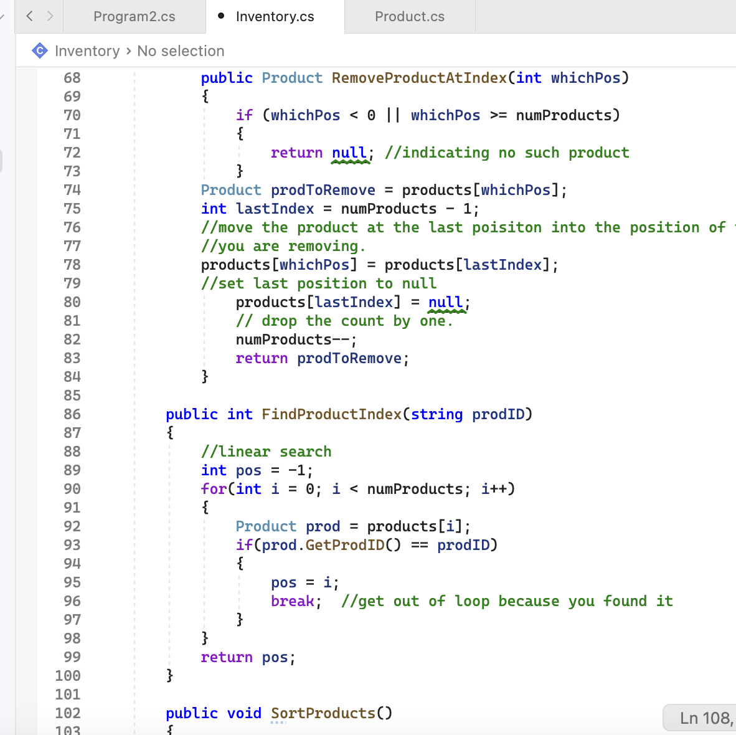Click the error squiggle under null on line 72

pos(350,161)
